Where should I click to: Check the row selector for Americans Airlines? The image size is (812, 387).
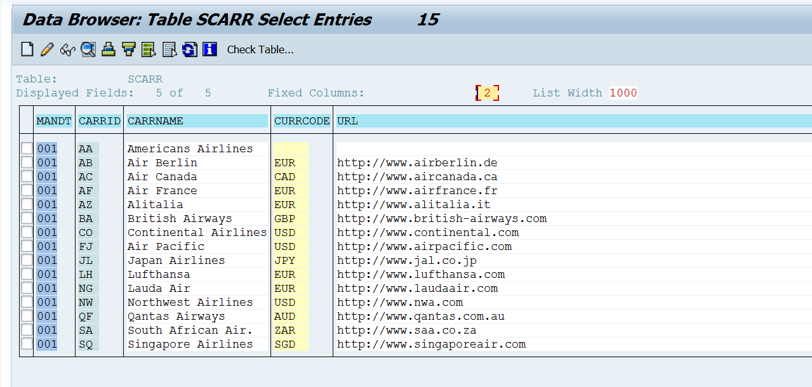26,148
